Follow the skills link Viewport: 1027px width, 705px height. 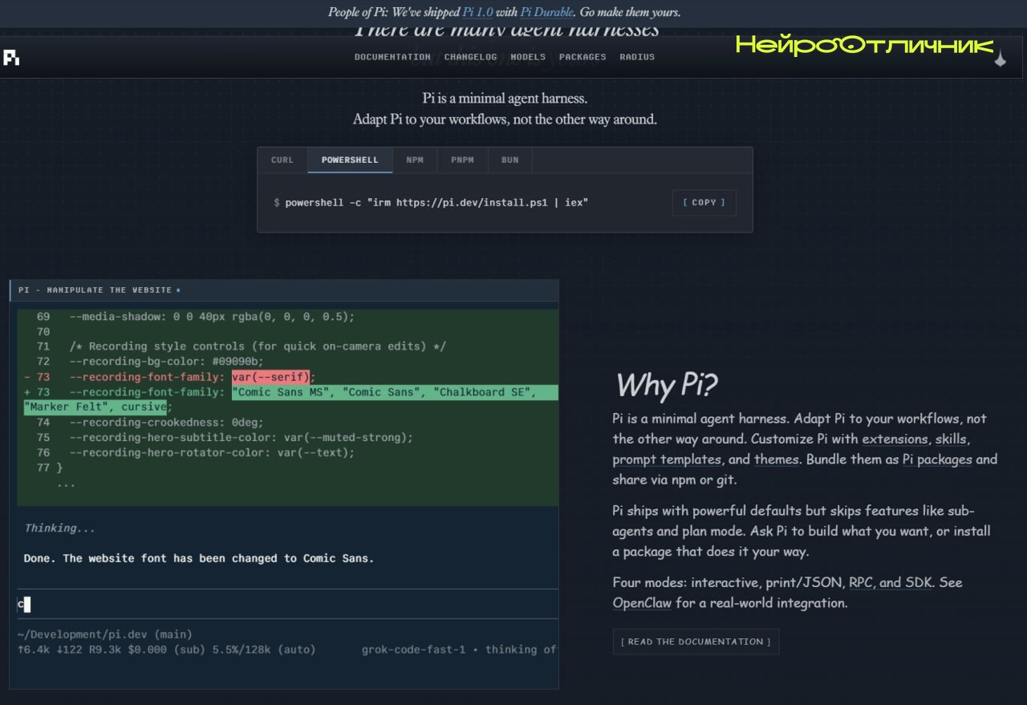click(x=952, y=440)
